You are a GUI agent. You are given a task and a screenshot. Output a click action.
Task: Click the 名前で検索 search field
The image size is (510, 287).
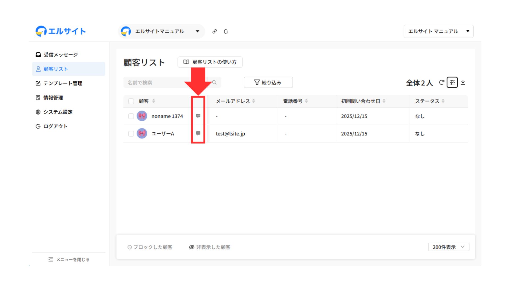point(165,82)
